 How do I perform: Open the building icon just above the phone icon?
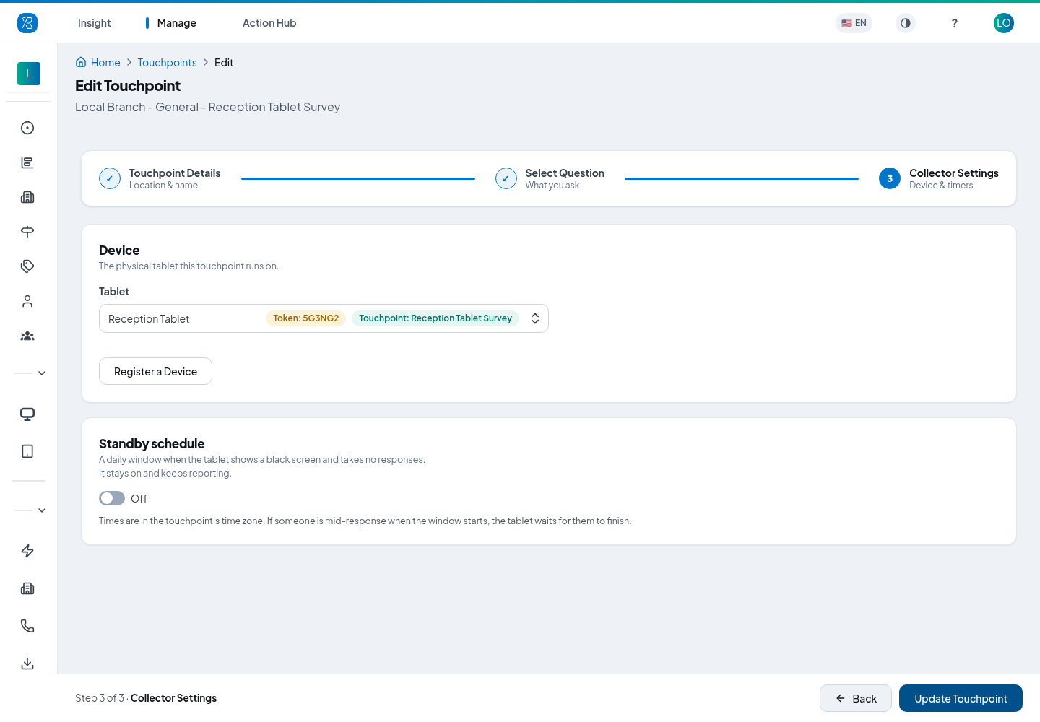pyautogui.click(x=27, y=588)
